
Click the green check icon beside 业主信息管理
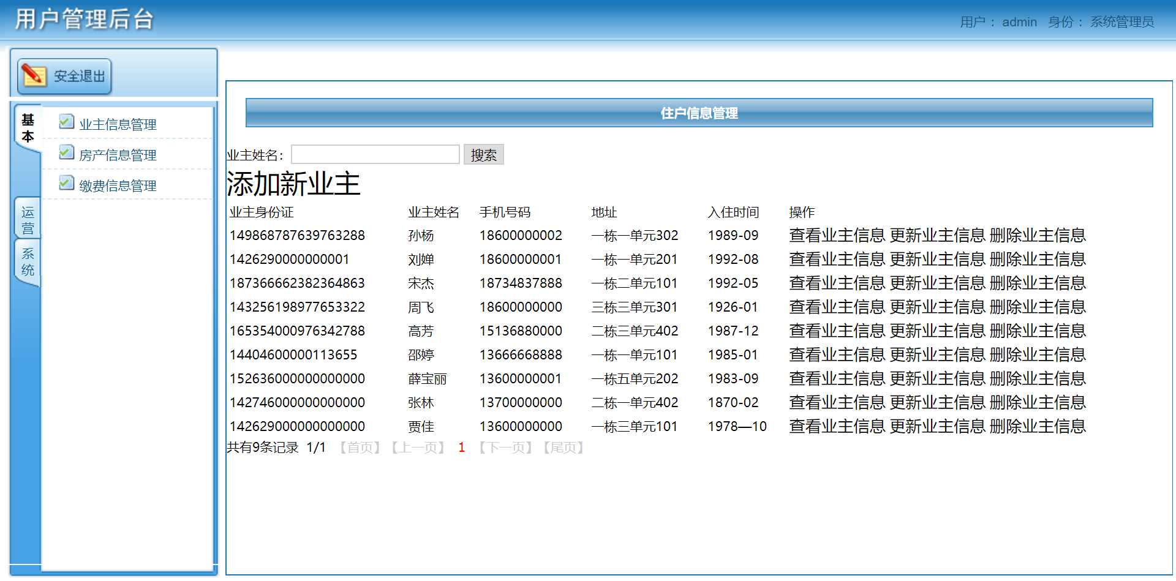tap(66, 121)
